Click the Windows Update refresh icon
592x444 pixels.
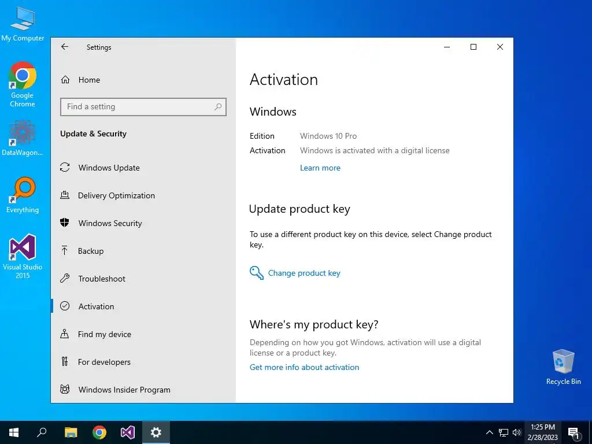point(65,167)
